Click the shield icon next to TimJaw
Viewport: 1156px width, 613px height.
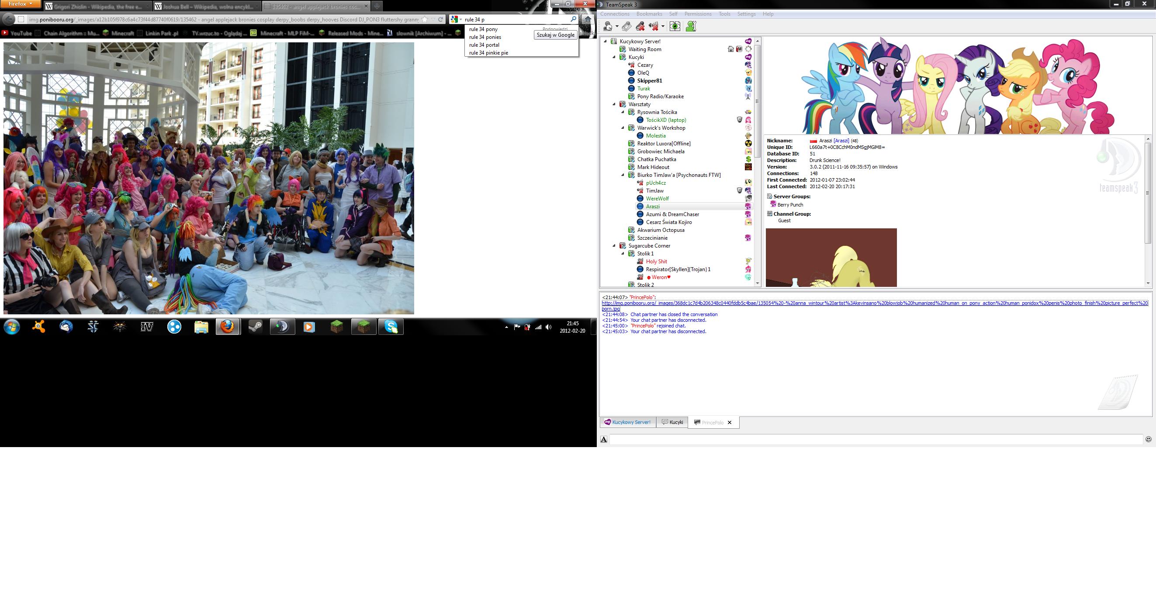point(740,191)
